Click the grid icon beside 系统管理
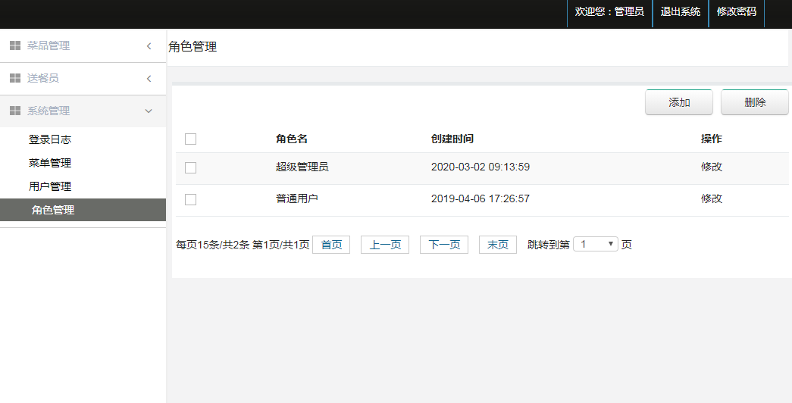The image size is (792, 403). pyautogui.click(x=15, y=111)
